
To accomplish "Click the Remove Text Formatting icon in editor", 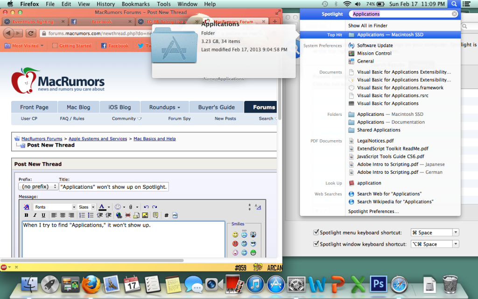I will (27, 207).
